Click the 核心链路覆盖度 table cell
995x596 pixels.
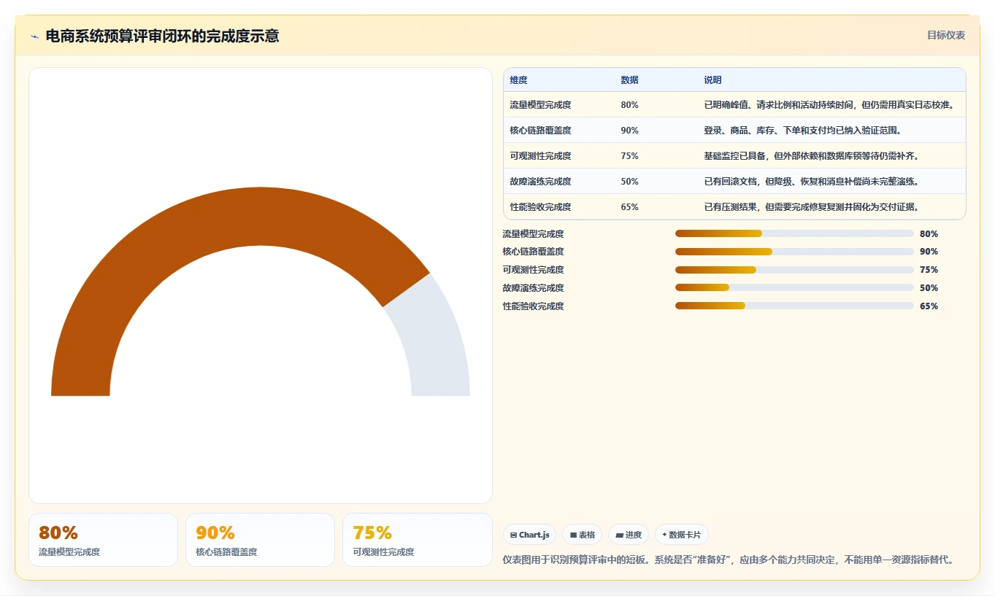tap(540, 131)
